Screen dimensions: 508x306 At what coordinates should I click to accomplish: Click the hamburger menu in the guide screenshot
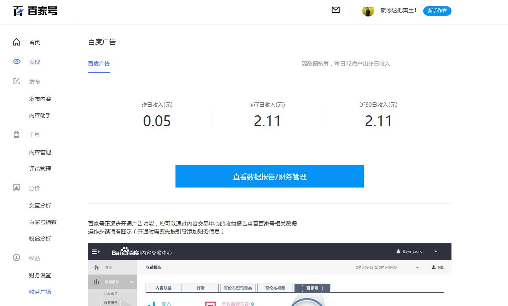click(x=95, y=251)
